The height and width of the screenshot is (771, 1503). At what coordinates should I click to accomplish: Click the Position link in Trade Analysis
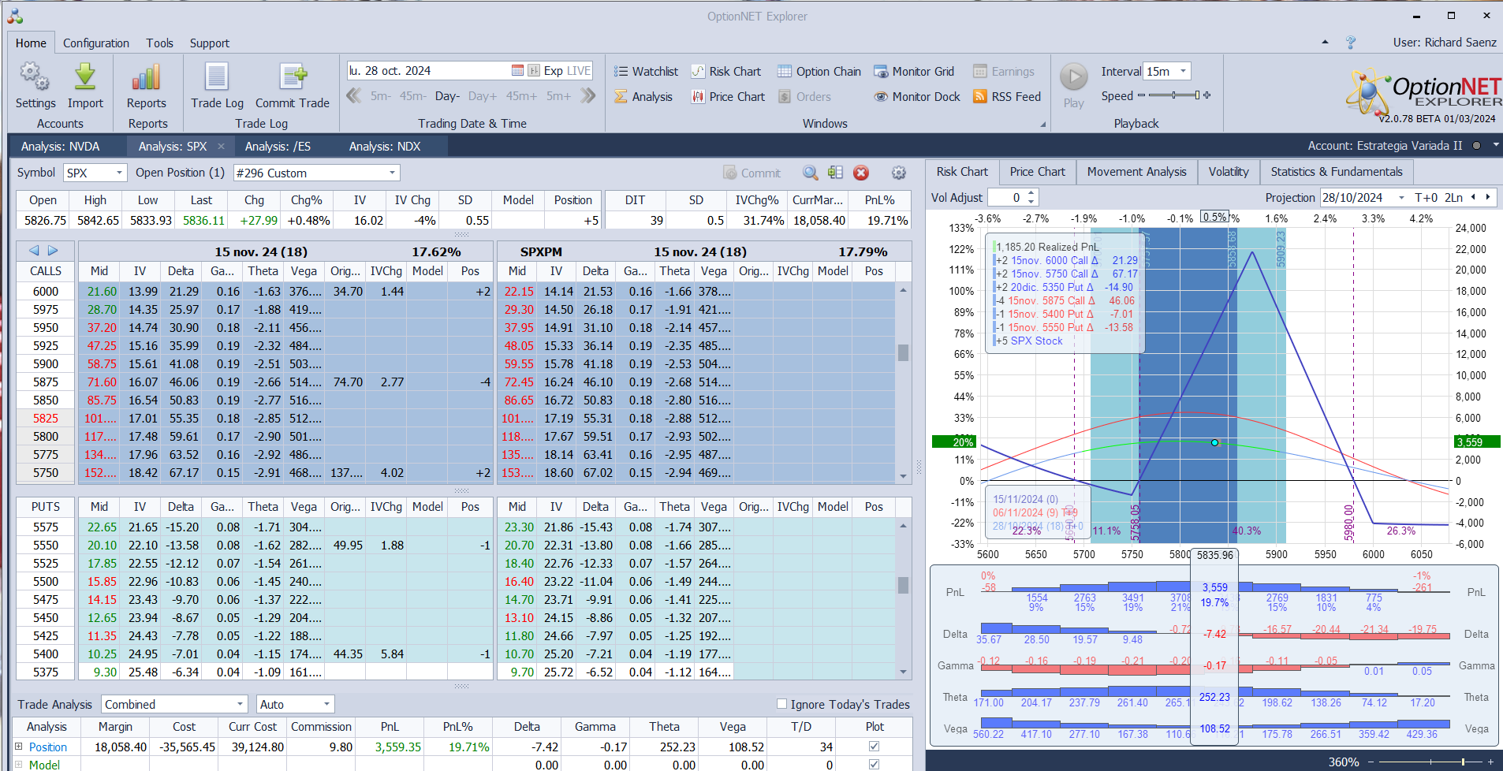(x=48, y=747)
